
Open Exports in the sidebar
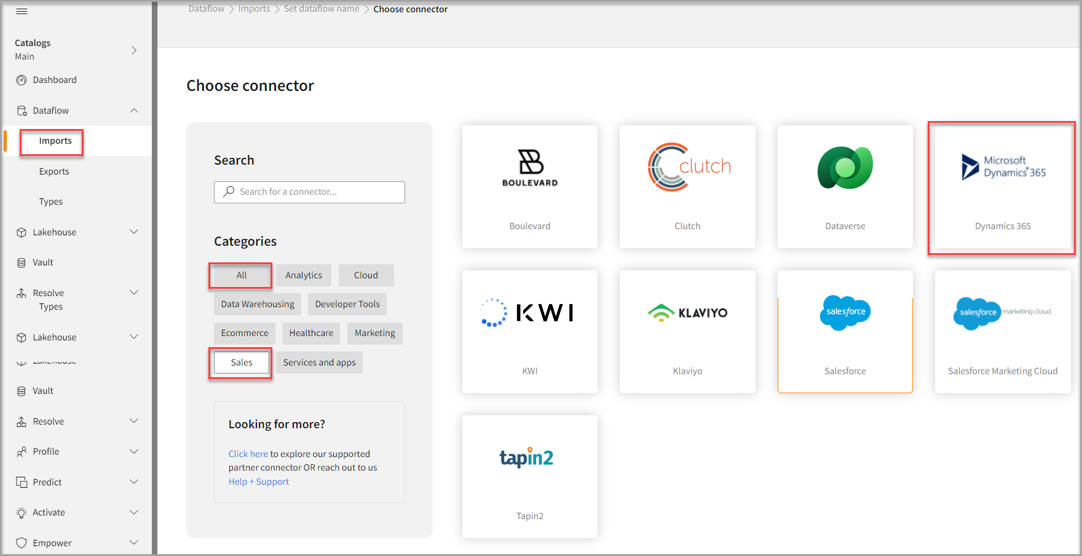point(54,171)
